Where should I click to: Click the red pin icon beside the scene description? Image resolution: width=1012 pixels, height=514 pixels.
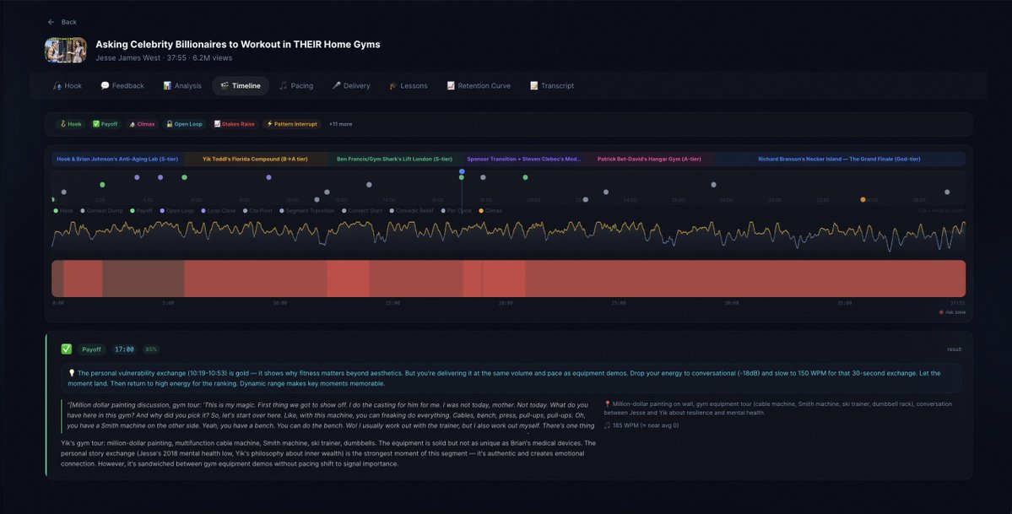[607, 404]
